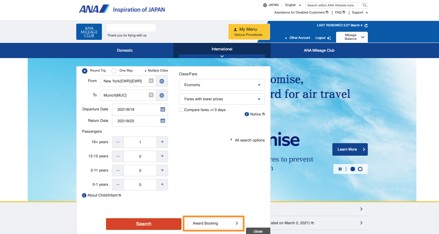Clear the Munich[MUC] destination field

[151, 95]
